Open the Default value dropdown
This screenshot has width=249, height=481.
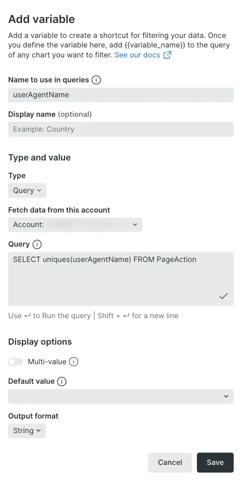[x=121, y=396]
